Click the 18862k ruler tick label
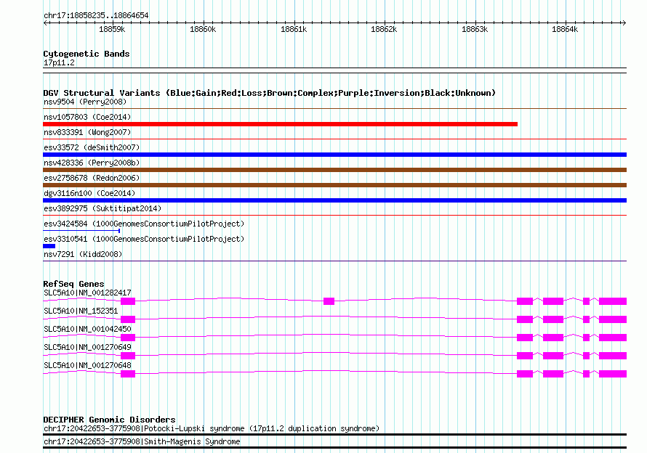Viewport: 647px width, 453px height. tap(384, 29)
